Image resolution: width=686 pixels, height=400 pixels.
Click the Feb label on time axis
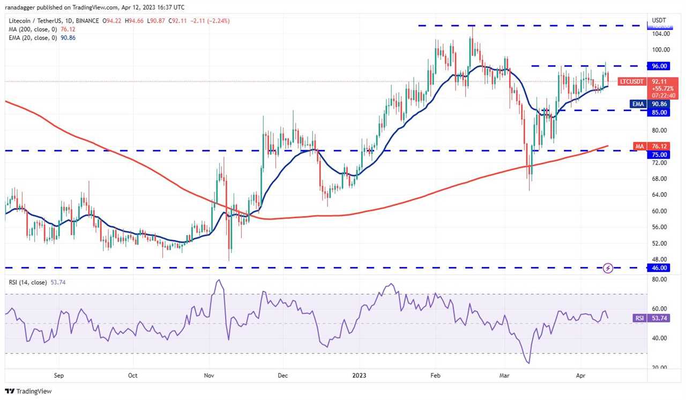click(435, 375)
